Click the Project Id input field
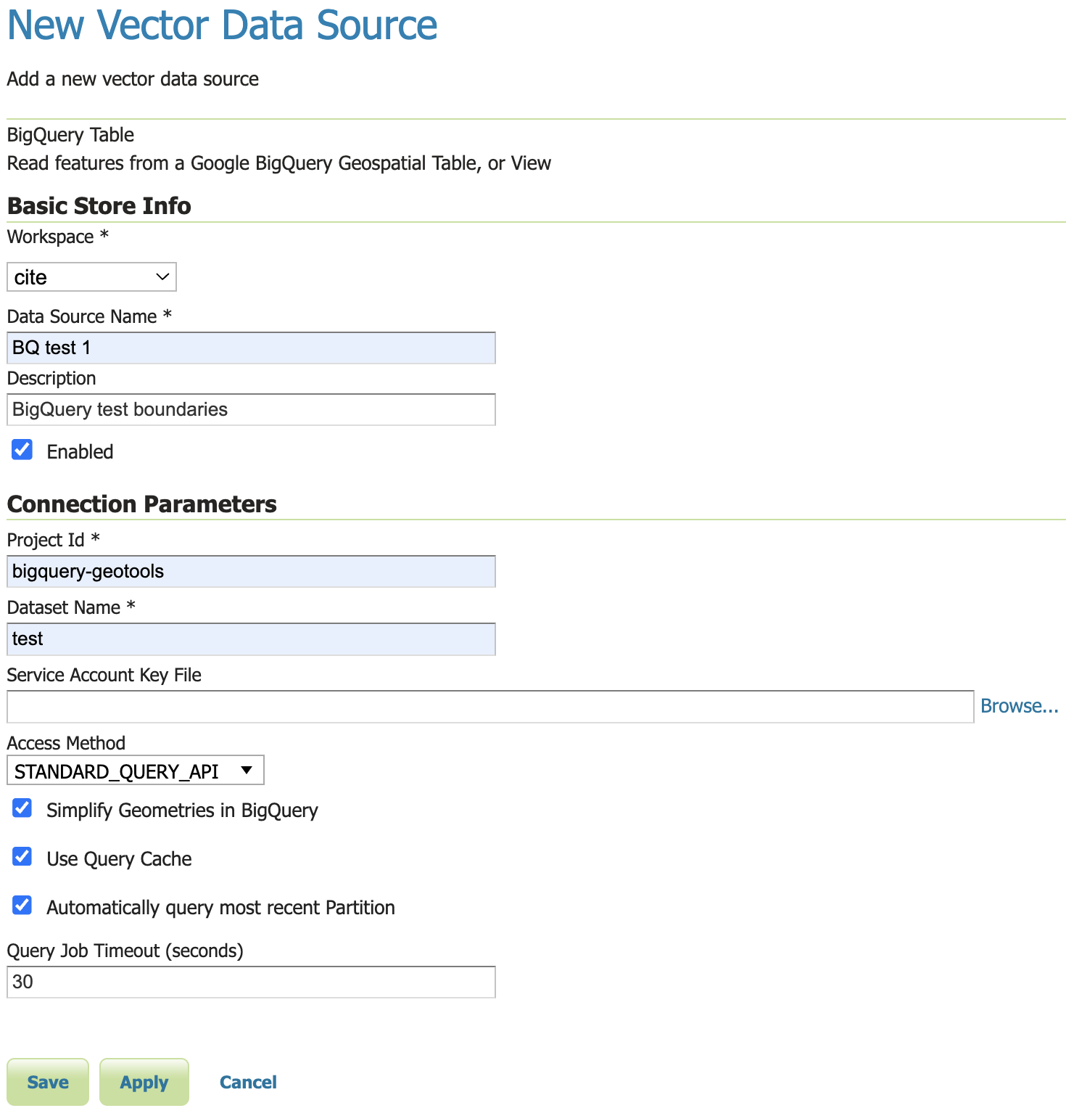 click(x=251, y=572)
